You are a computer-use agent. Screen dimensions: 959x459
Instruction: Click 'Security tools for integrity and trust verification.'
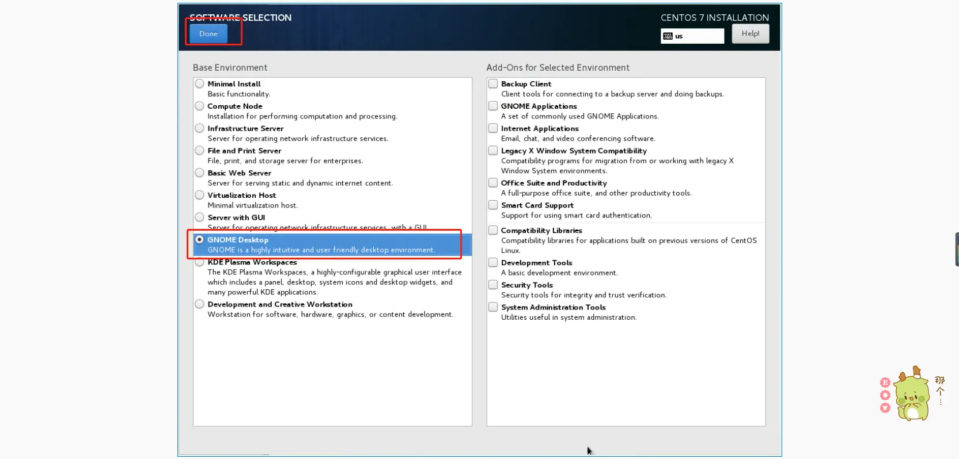[584, 295]
